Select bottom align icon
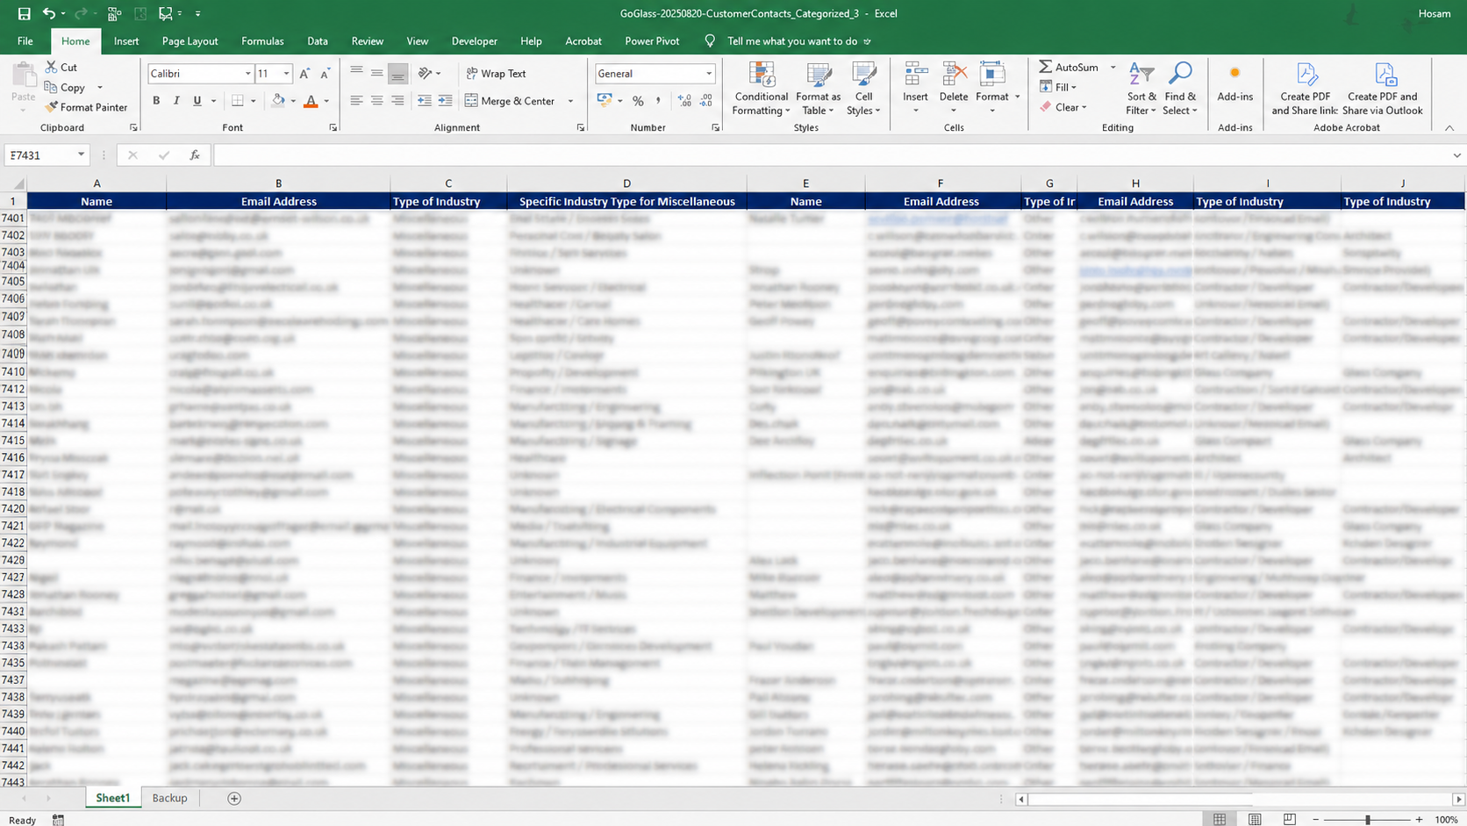 (x=397, y=74)
